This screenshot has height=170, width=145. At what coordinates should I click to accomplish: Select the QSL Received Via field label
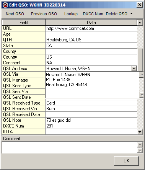coord(24,109)
